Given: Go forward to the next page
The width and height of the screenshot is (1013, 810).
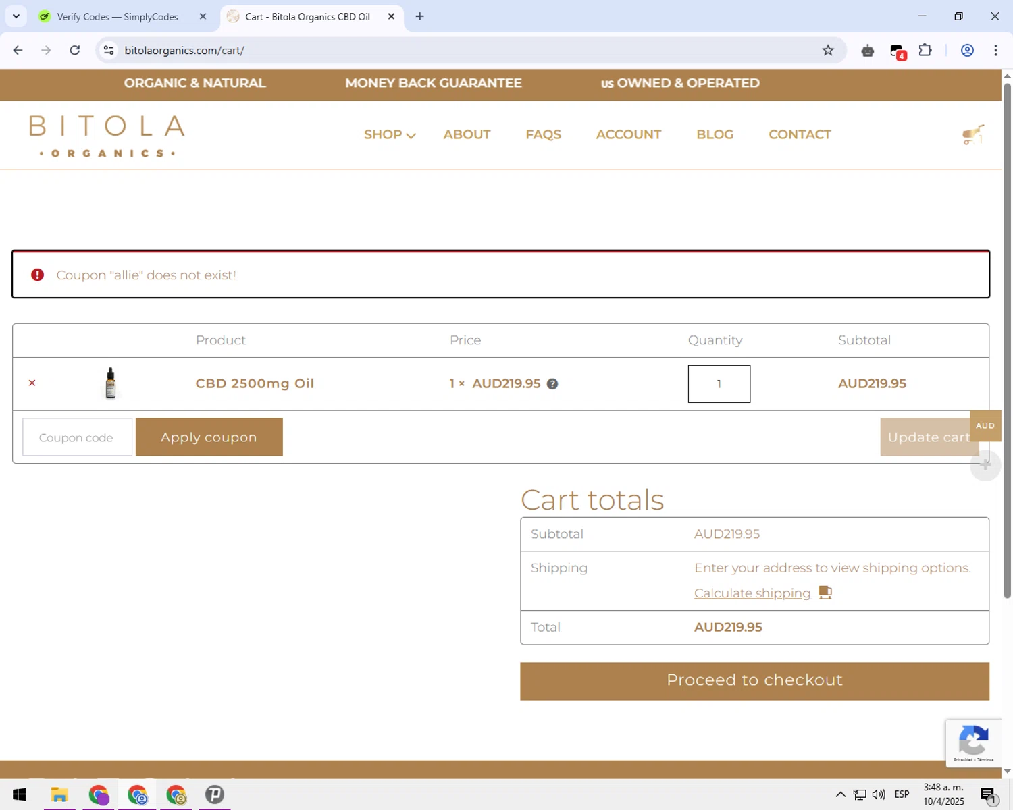Looking at the screenshot, I should point(46,51).
